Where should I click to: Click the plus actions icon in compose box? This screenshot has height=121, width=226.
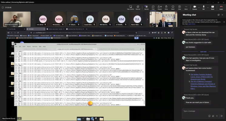click(217, 116)
